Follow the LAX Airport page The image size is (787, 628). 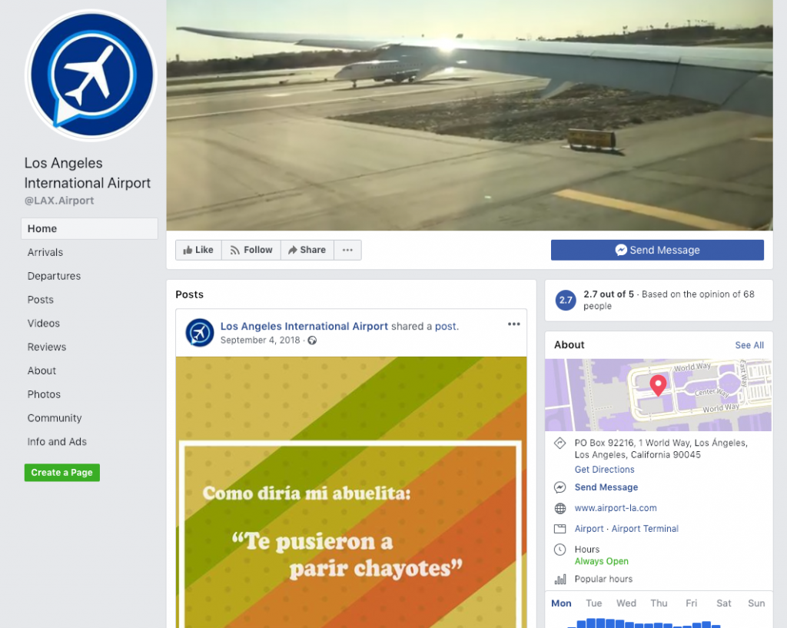coord(251,250)
